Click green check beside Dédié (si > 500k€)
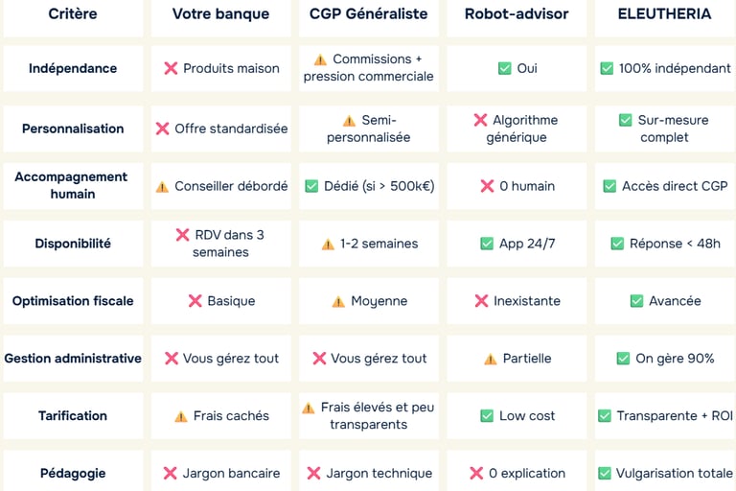 (310, 186)
